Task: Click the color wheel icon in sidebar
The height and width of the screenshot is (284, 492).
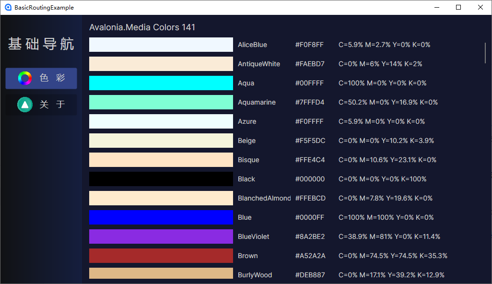Action: [25, 78]
